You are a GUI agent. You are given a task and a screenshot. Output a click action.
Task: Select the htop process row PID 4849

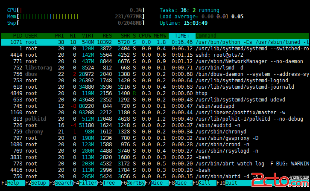pyautogui.click(x=155, y=93)
